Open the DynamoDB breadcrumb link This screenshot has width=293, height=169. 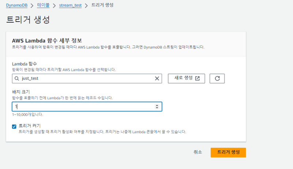[x=18, y=5]
